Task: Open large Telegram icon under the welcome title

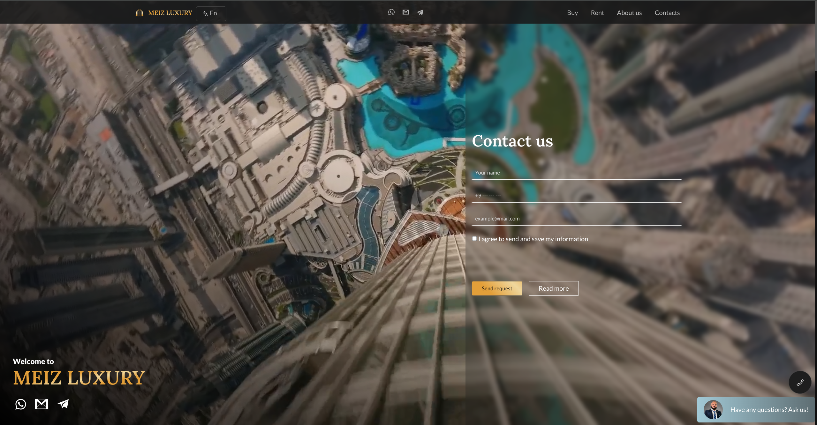Action: point(63,404)
